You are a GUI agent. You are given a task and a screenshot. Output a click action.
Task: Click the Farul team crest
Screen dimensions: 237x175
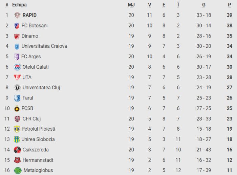(17, 98)
